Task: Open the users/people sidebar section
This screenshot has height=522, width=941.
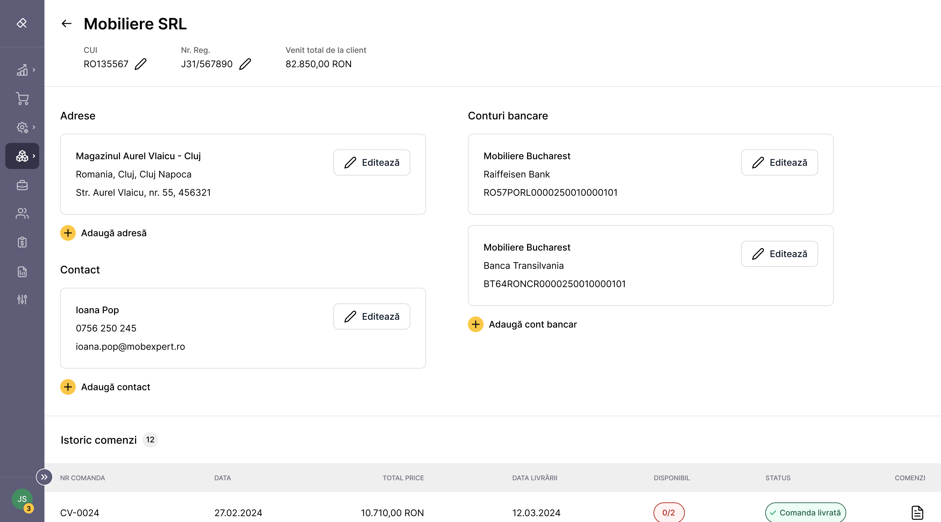Action: (22, 213)
